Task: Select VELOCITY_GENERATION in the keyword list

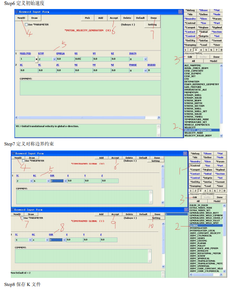Action: click(202, 130)
